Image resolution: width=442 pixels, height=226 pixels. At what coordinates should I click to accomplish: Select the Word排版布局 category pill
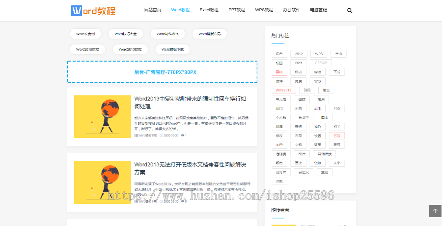pos(209,34)
